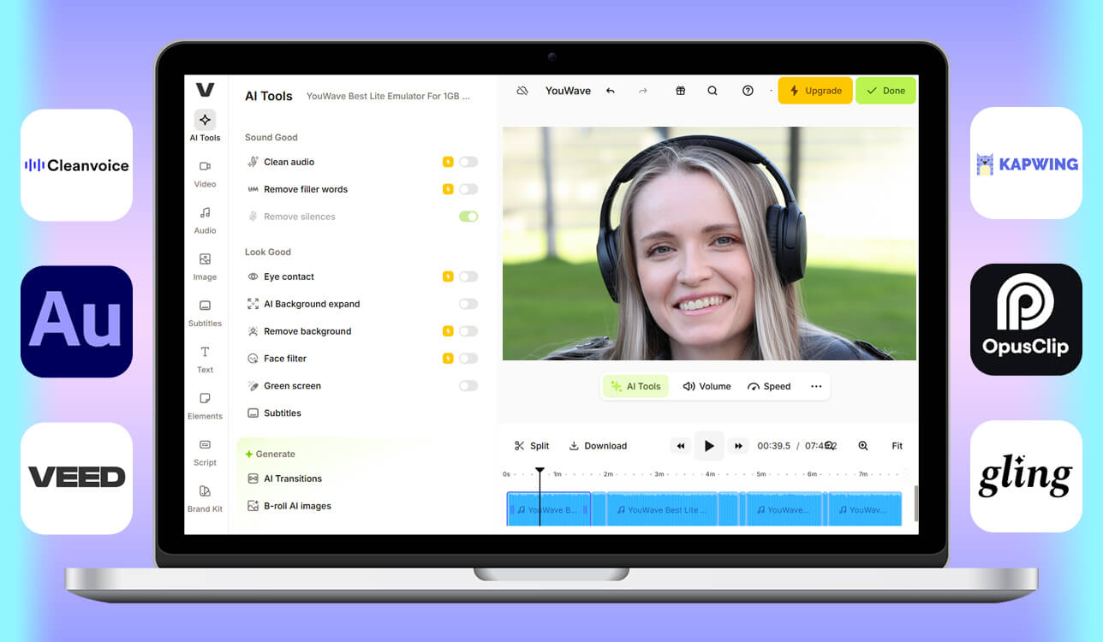Screen dimensions: 1103x642
Task: Click the Split scissors tool
Action: pos(532,446)
